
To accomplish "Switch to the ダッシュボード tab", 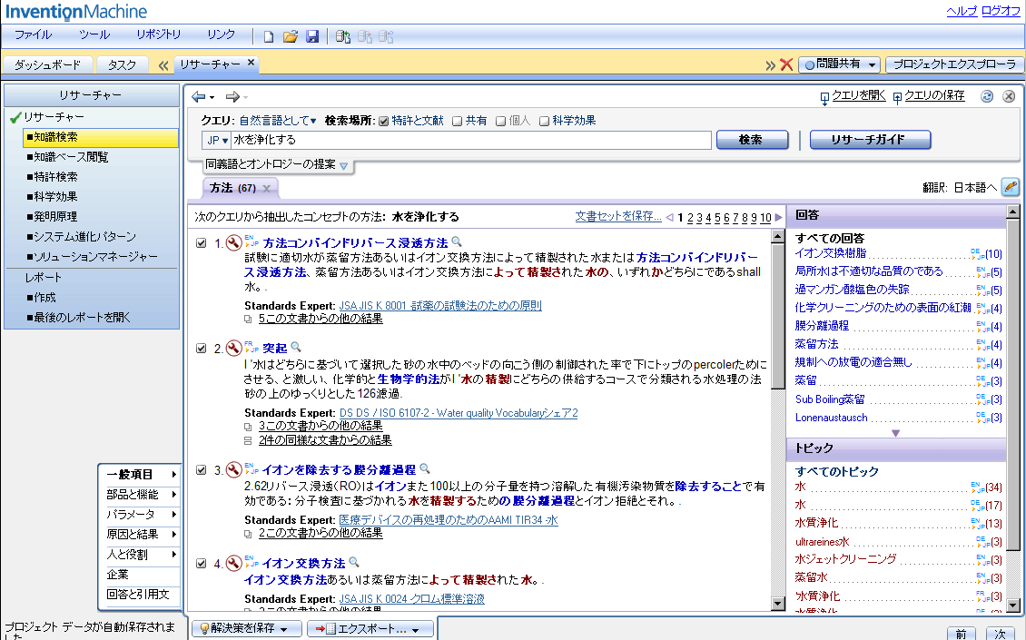I will [x=48, y=64].
